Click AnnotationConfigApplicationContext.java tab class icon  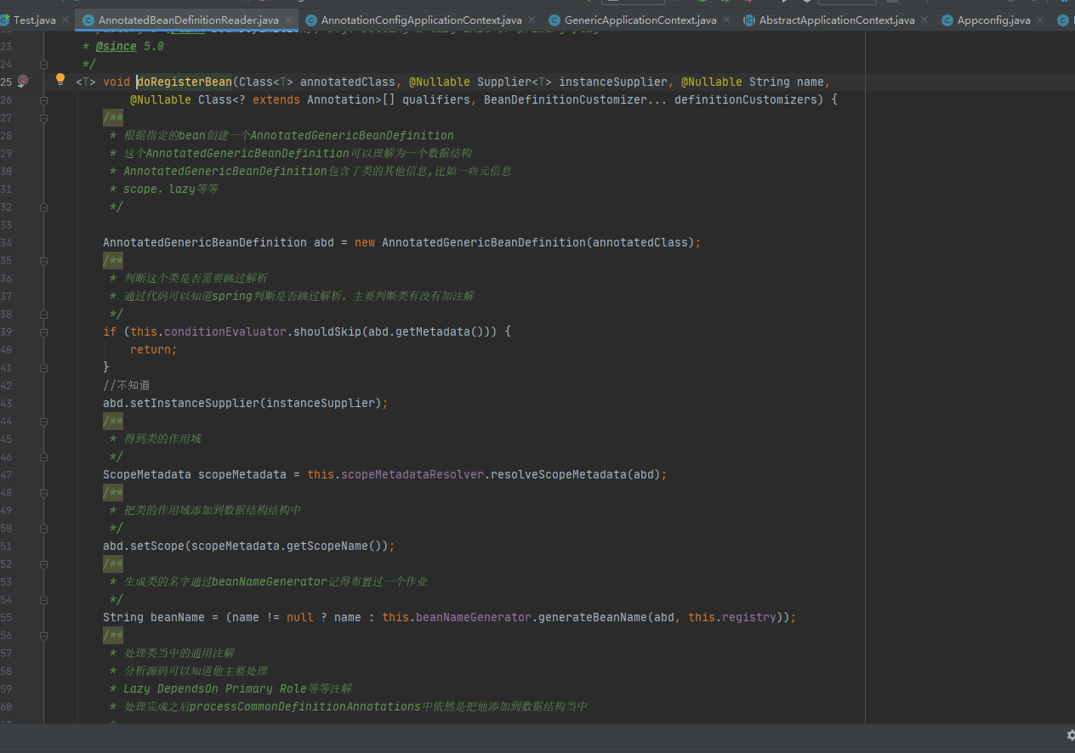[311, 20]
